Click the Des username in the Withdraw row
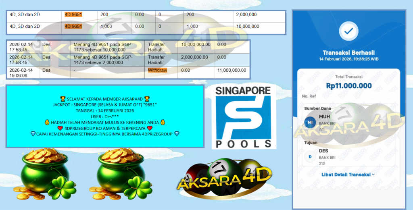 [46, 70]
